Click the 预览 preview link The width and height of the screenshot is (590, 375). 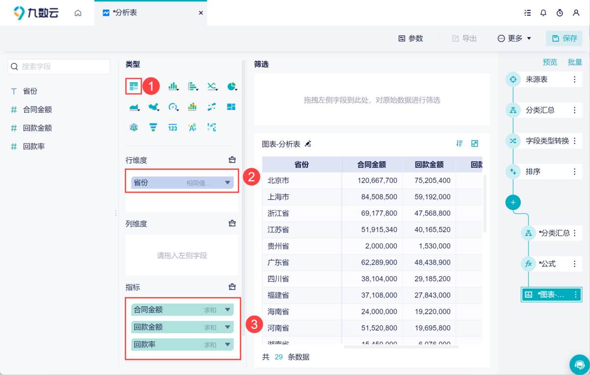tap(550, 62)
